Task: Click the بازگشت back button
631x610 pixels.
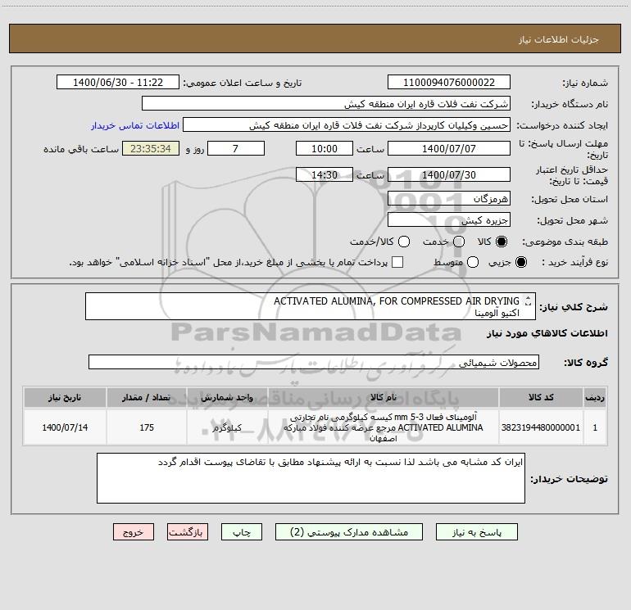Action: tap(188, 532)
